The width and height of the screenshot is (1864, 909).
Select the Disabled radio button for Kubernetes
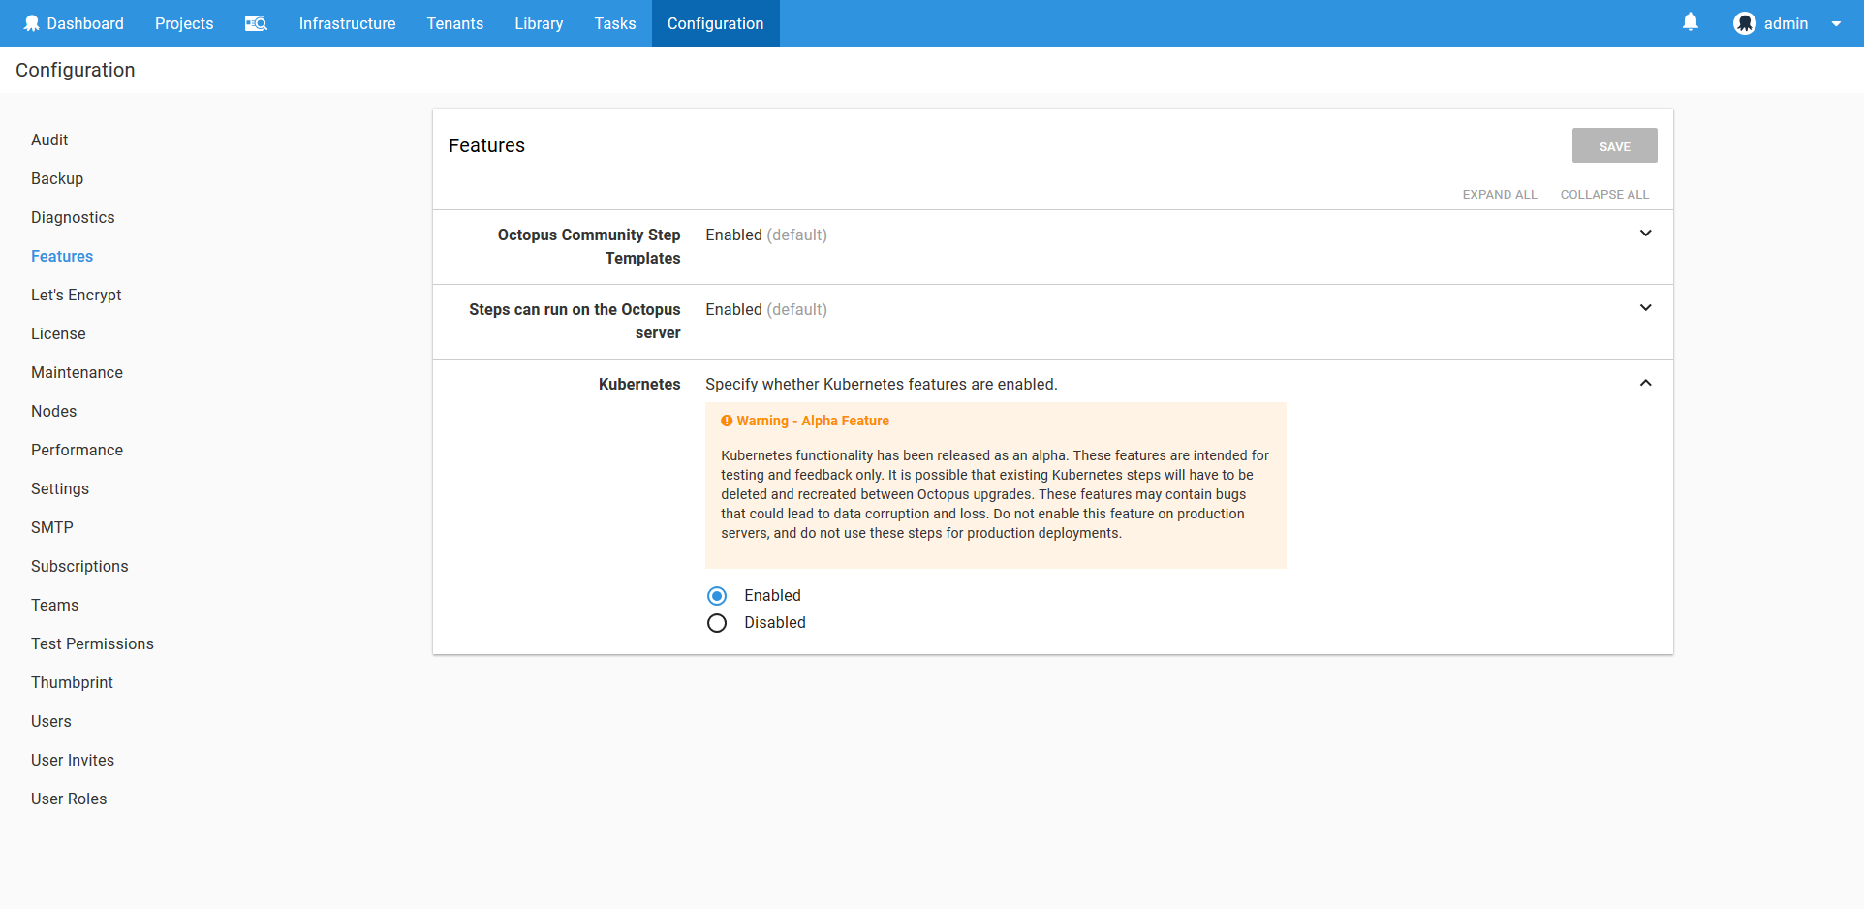pyautogui.click(x=717, y=623)
